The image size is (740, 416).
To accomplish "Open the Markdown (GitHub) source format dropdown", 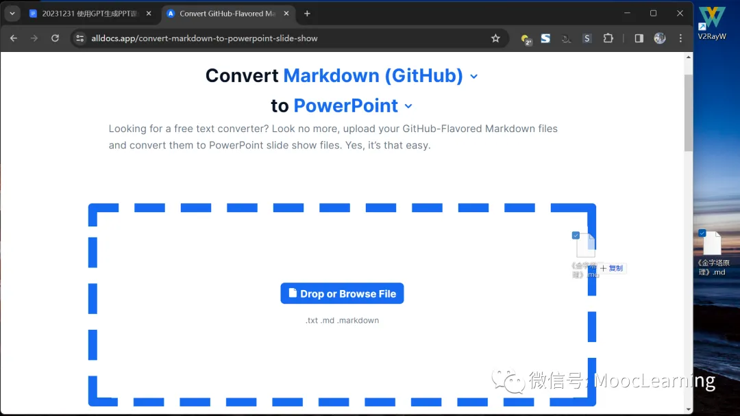I will 381,76.
